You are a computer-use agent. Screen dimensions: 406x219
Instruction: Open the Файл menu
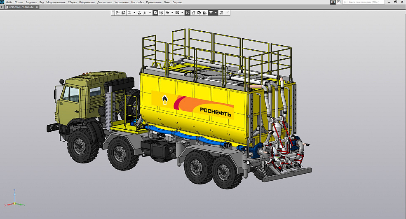9,2
